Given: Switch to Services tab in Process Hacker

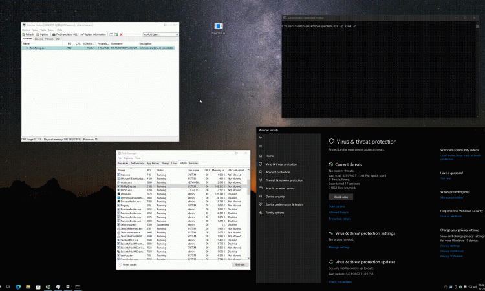Looking at the screenshot, I should [x=39, y=39].
